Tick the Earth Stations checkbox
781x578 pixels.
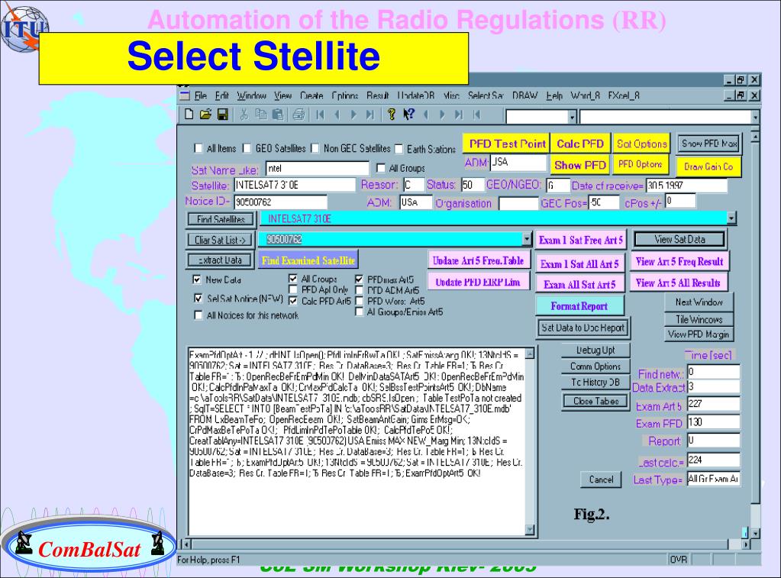[x=399, y=148]
